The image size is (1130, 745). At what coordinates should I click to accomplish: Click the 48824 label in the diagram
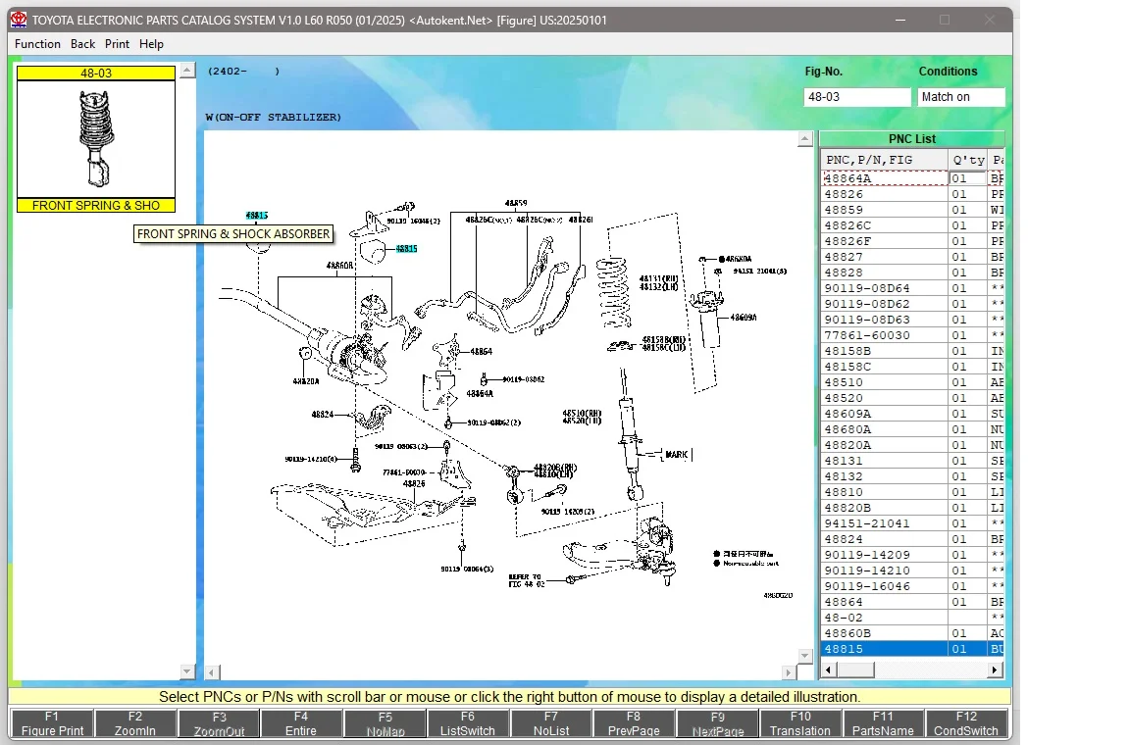pos(322,415)
